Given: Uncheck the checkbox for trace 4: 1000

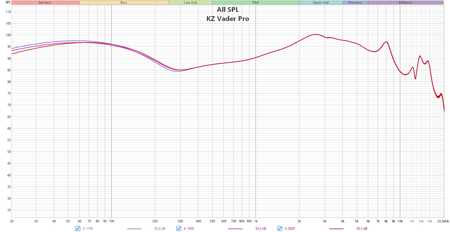Looking at the screenshot, I should point(179,229).
